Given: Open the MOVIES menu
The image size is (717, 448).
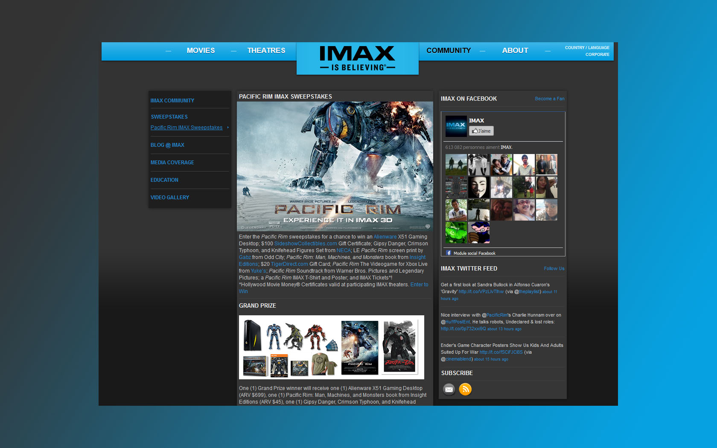Looking at the screenshot, I should (x=201, y=50).
